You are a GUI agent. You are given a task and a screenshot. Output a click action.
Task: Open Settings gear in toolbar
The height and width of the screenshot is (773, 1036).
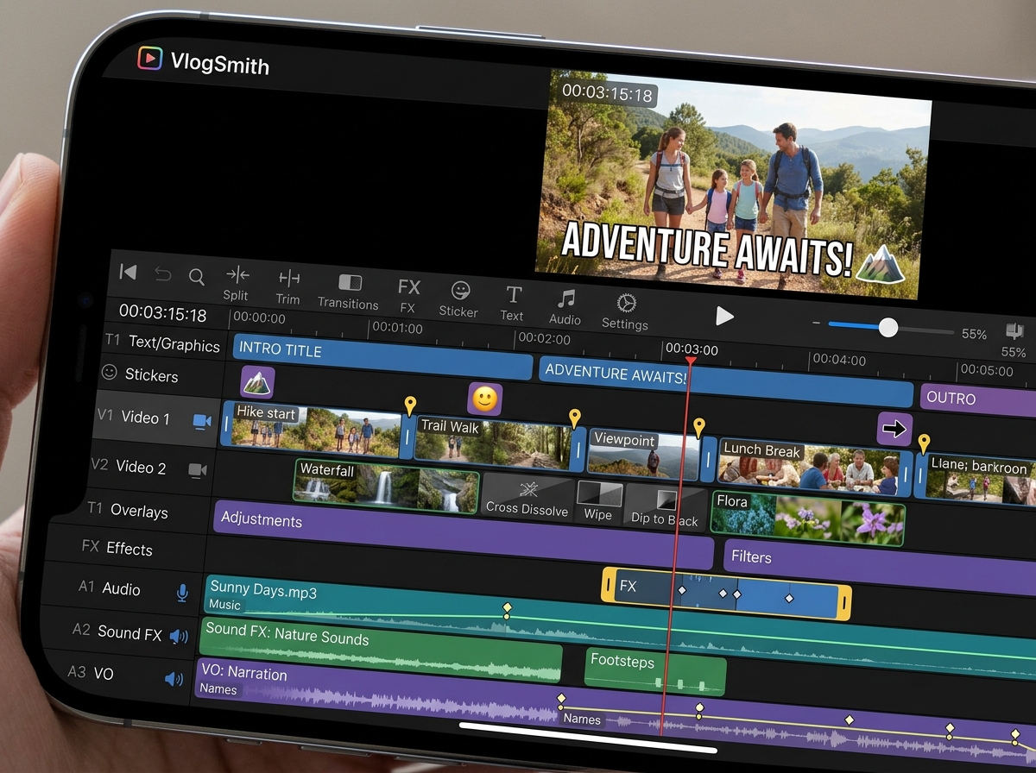coord(625,311)
